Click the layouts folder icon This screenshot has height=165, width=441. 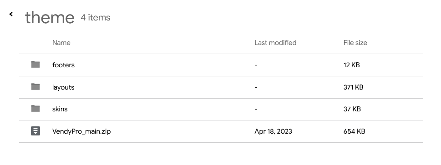(x=35, y=87)
